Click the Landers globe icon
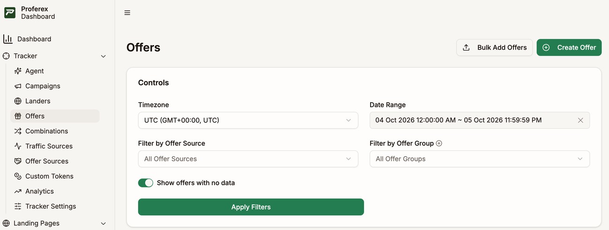The height and width of the screenshot is (230, 609). tap(18, 101)
